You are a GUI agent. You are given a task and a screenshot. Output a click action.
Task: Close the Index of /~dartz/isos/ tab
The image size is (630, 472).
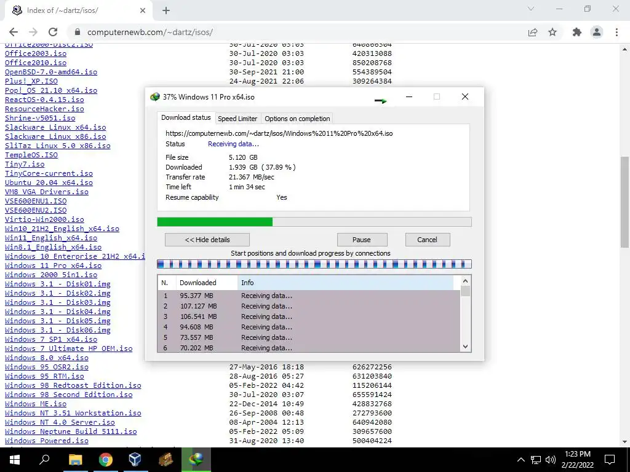(143, 10)
